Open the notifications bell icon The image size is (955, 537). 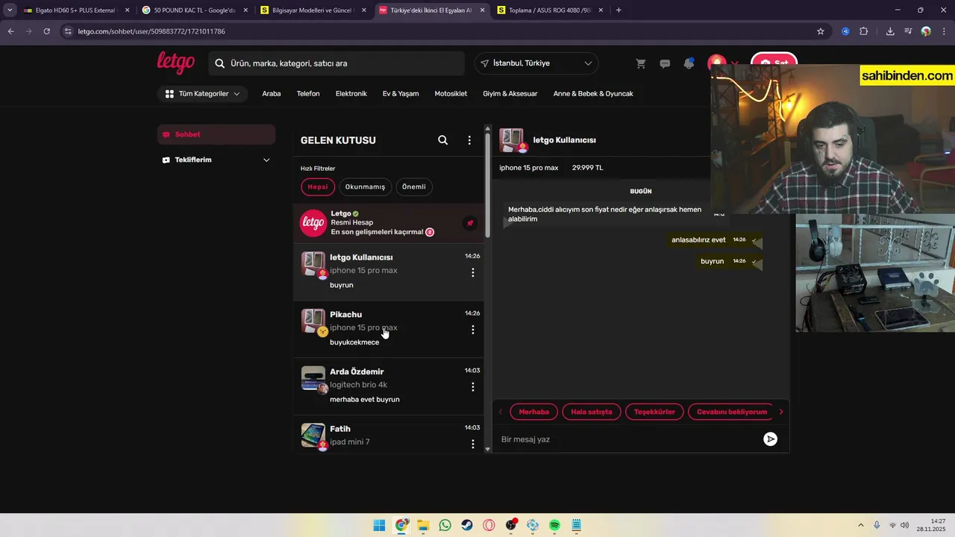point(689,63)
